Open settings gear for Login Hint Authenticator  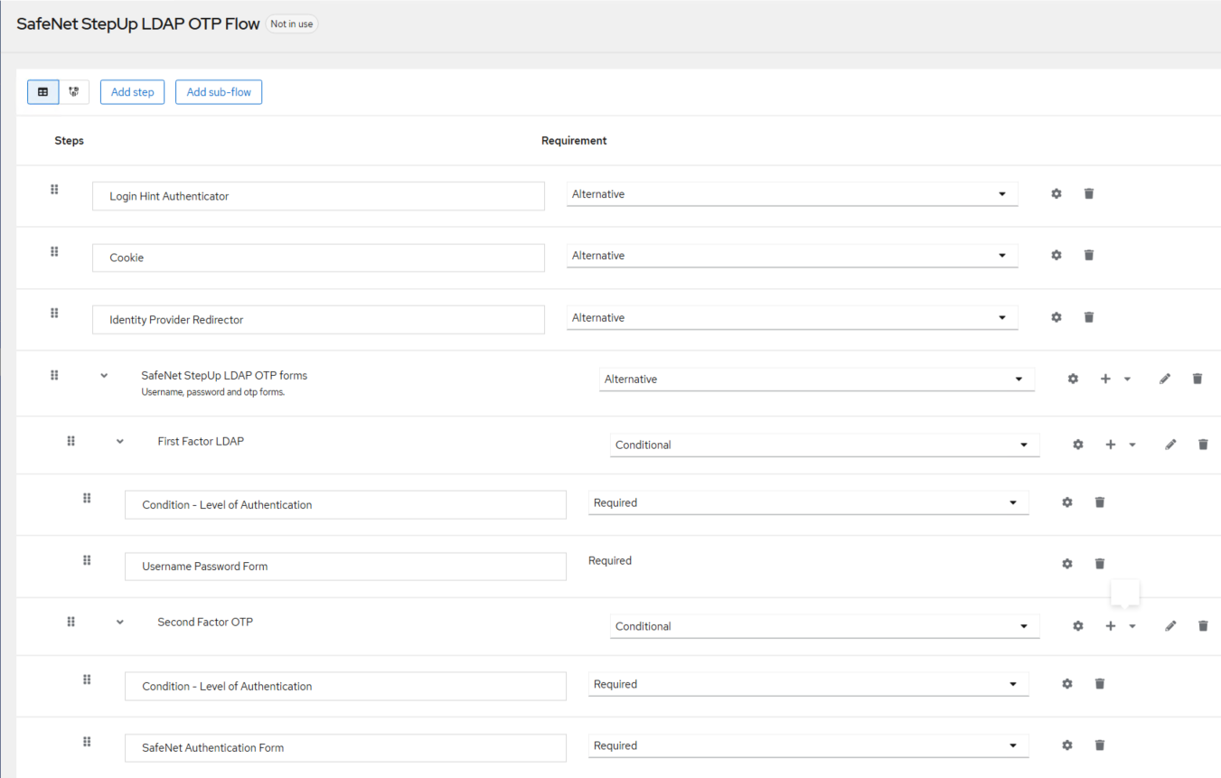tap(1056, 193)
